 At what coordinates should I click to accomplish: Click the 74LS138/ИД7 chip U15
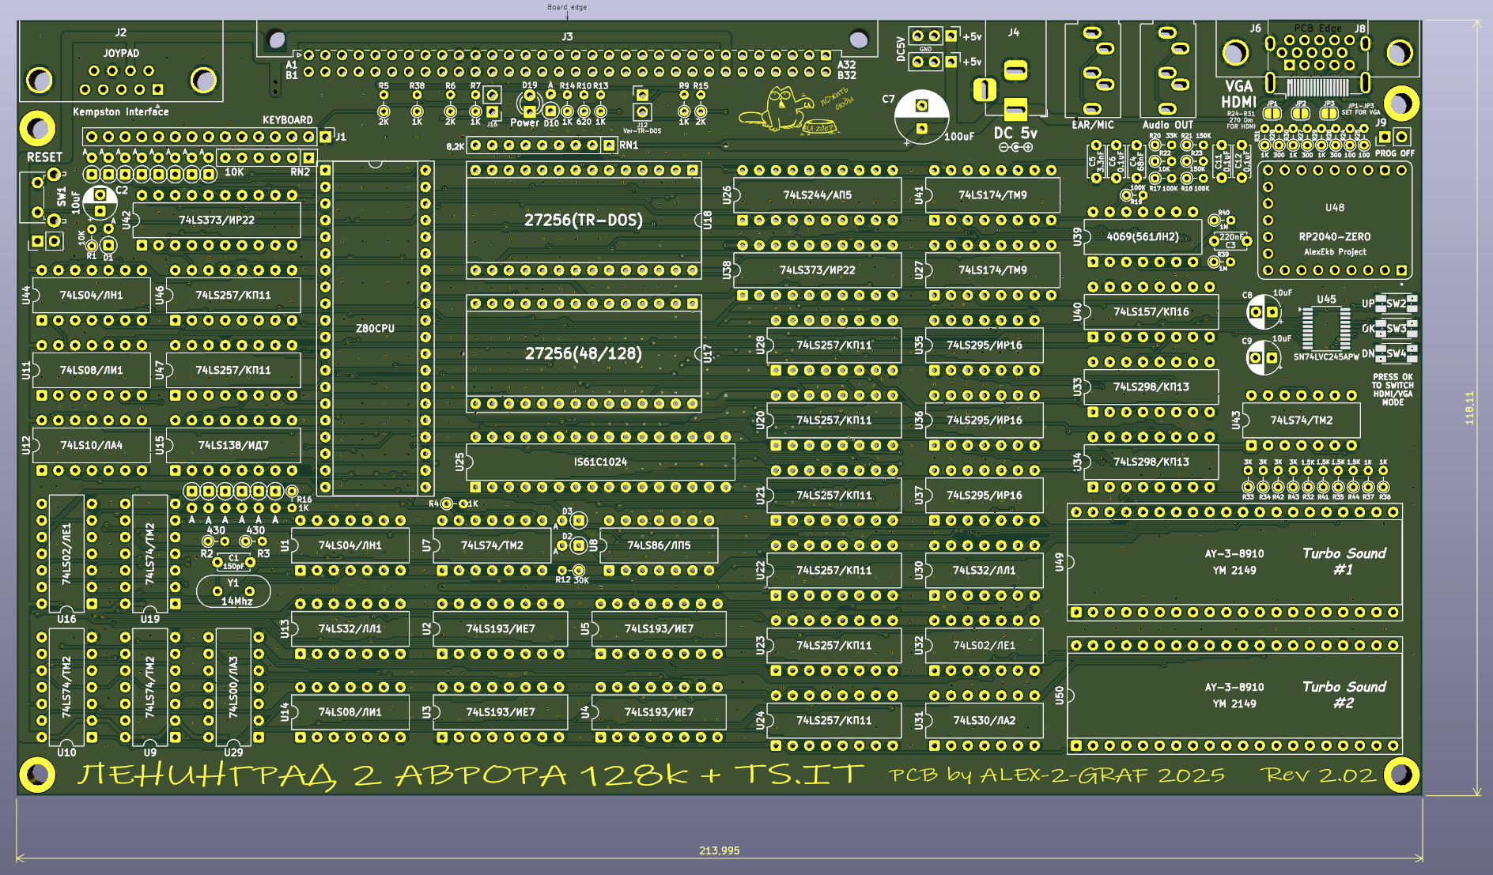[x=233, y=445]
